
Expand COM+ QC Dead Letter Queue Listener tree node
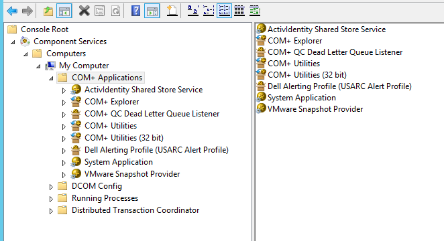(x=64, y=114)
